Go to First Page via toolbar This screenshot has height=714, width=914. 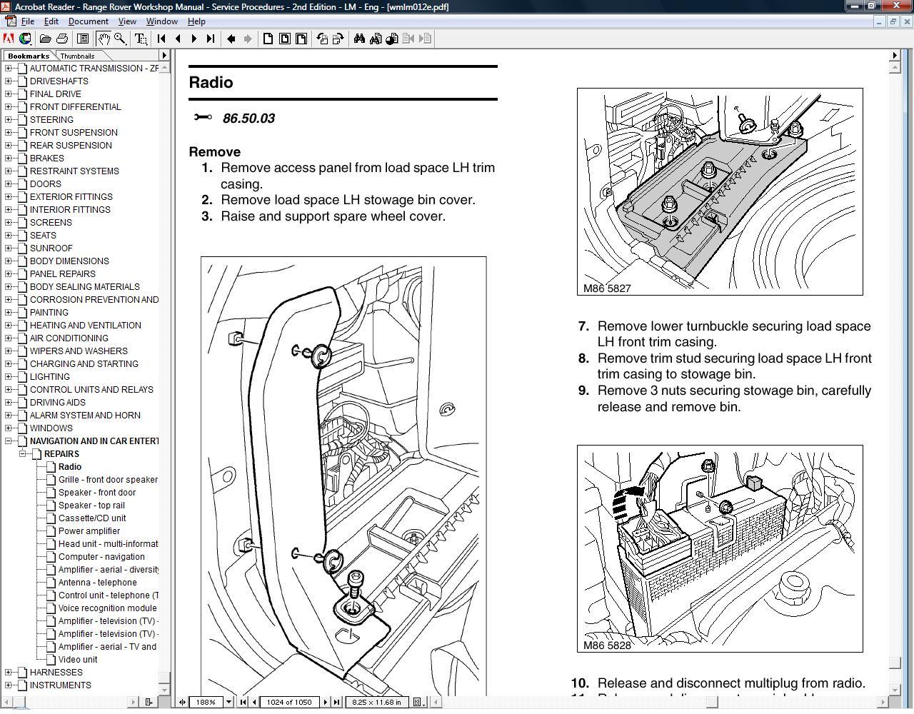point(161,39)
